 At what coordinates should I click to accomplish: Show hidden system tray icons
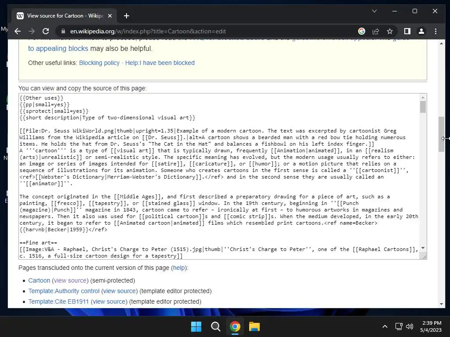click(x=385, y=326)
